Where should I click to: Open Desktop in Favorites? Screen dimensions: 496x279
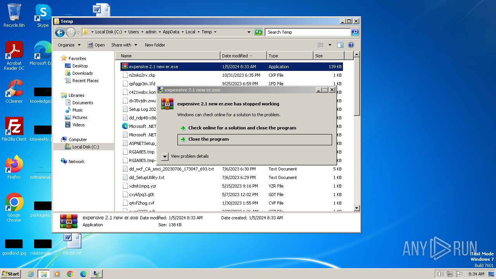(x=80, y=66)
